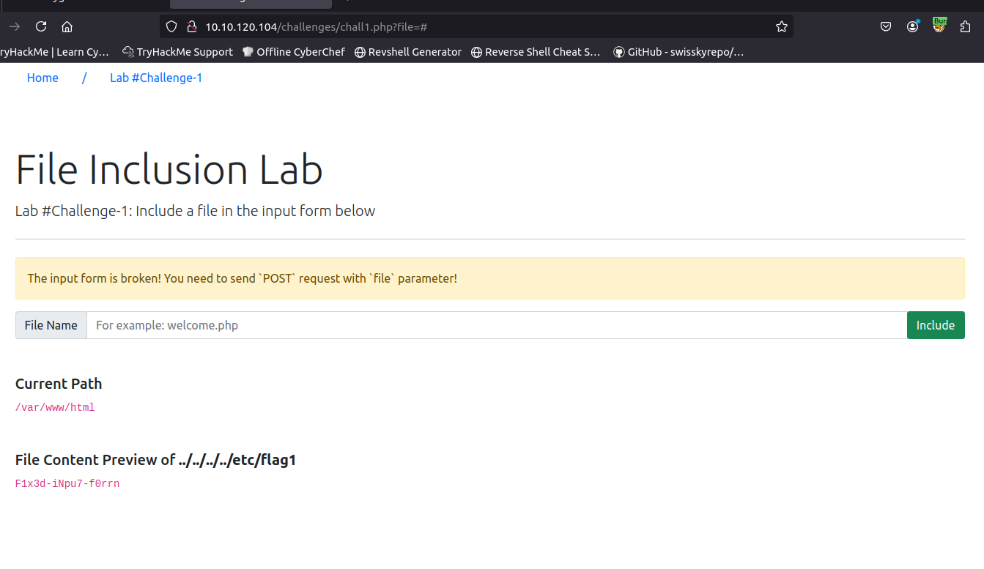The width and height of the screenshot is (984, 569).
Task: Focus the File Name input field
Action: coord(497,325)
